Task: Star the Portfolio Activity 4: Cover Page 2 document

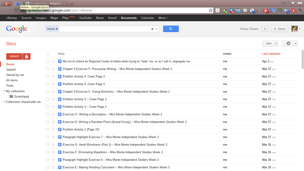Action: click(x=53, y=76)
